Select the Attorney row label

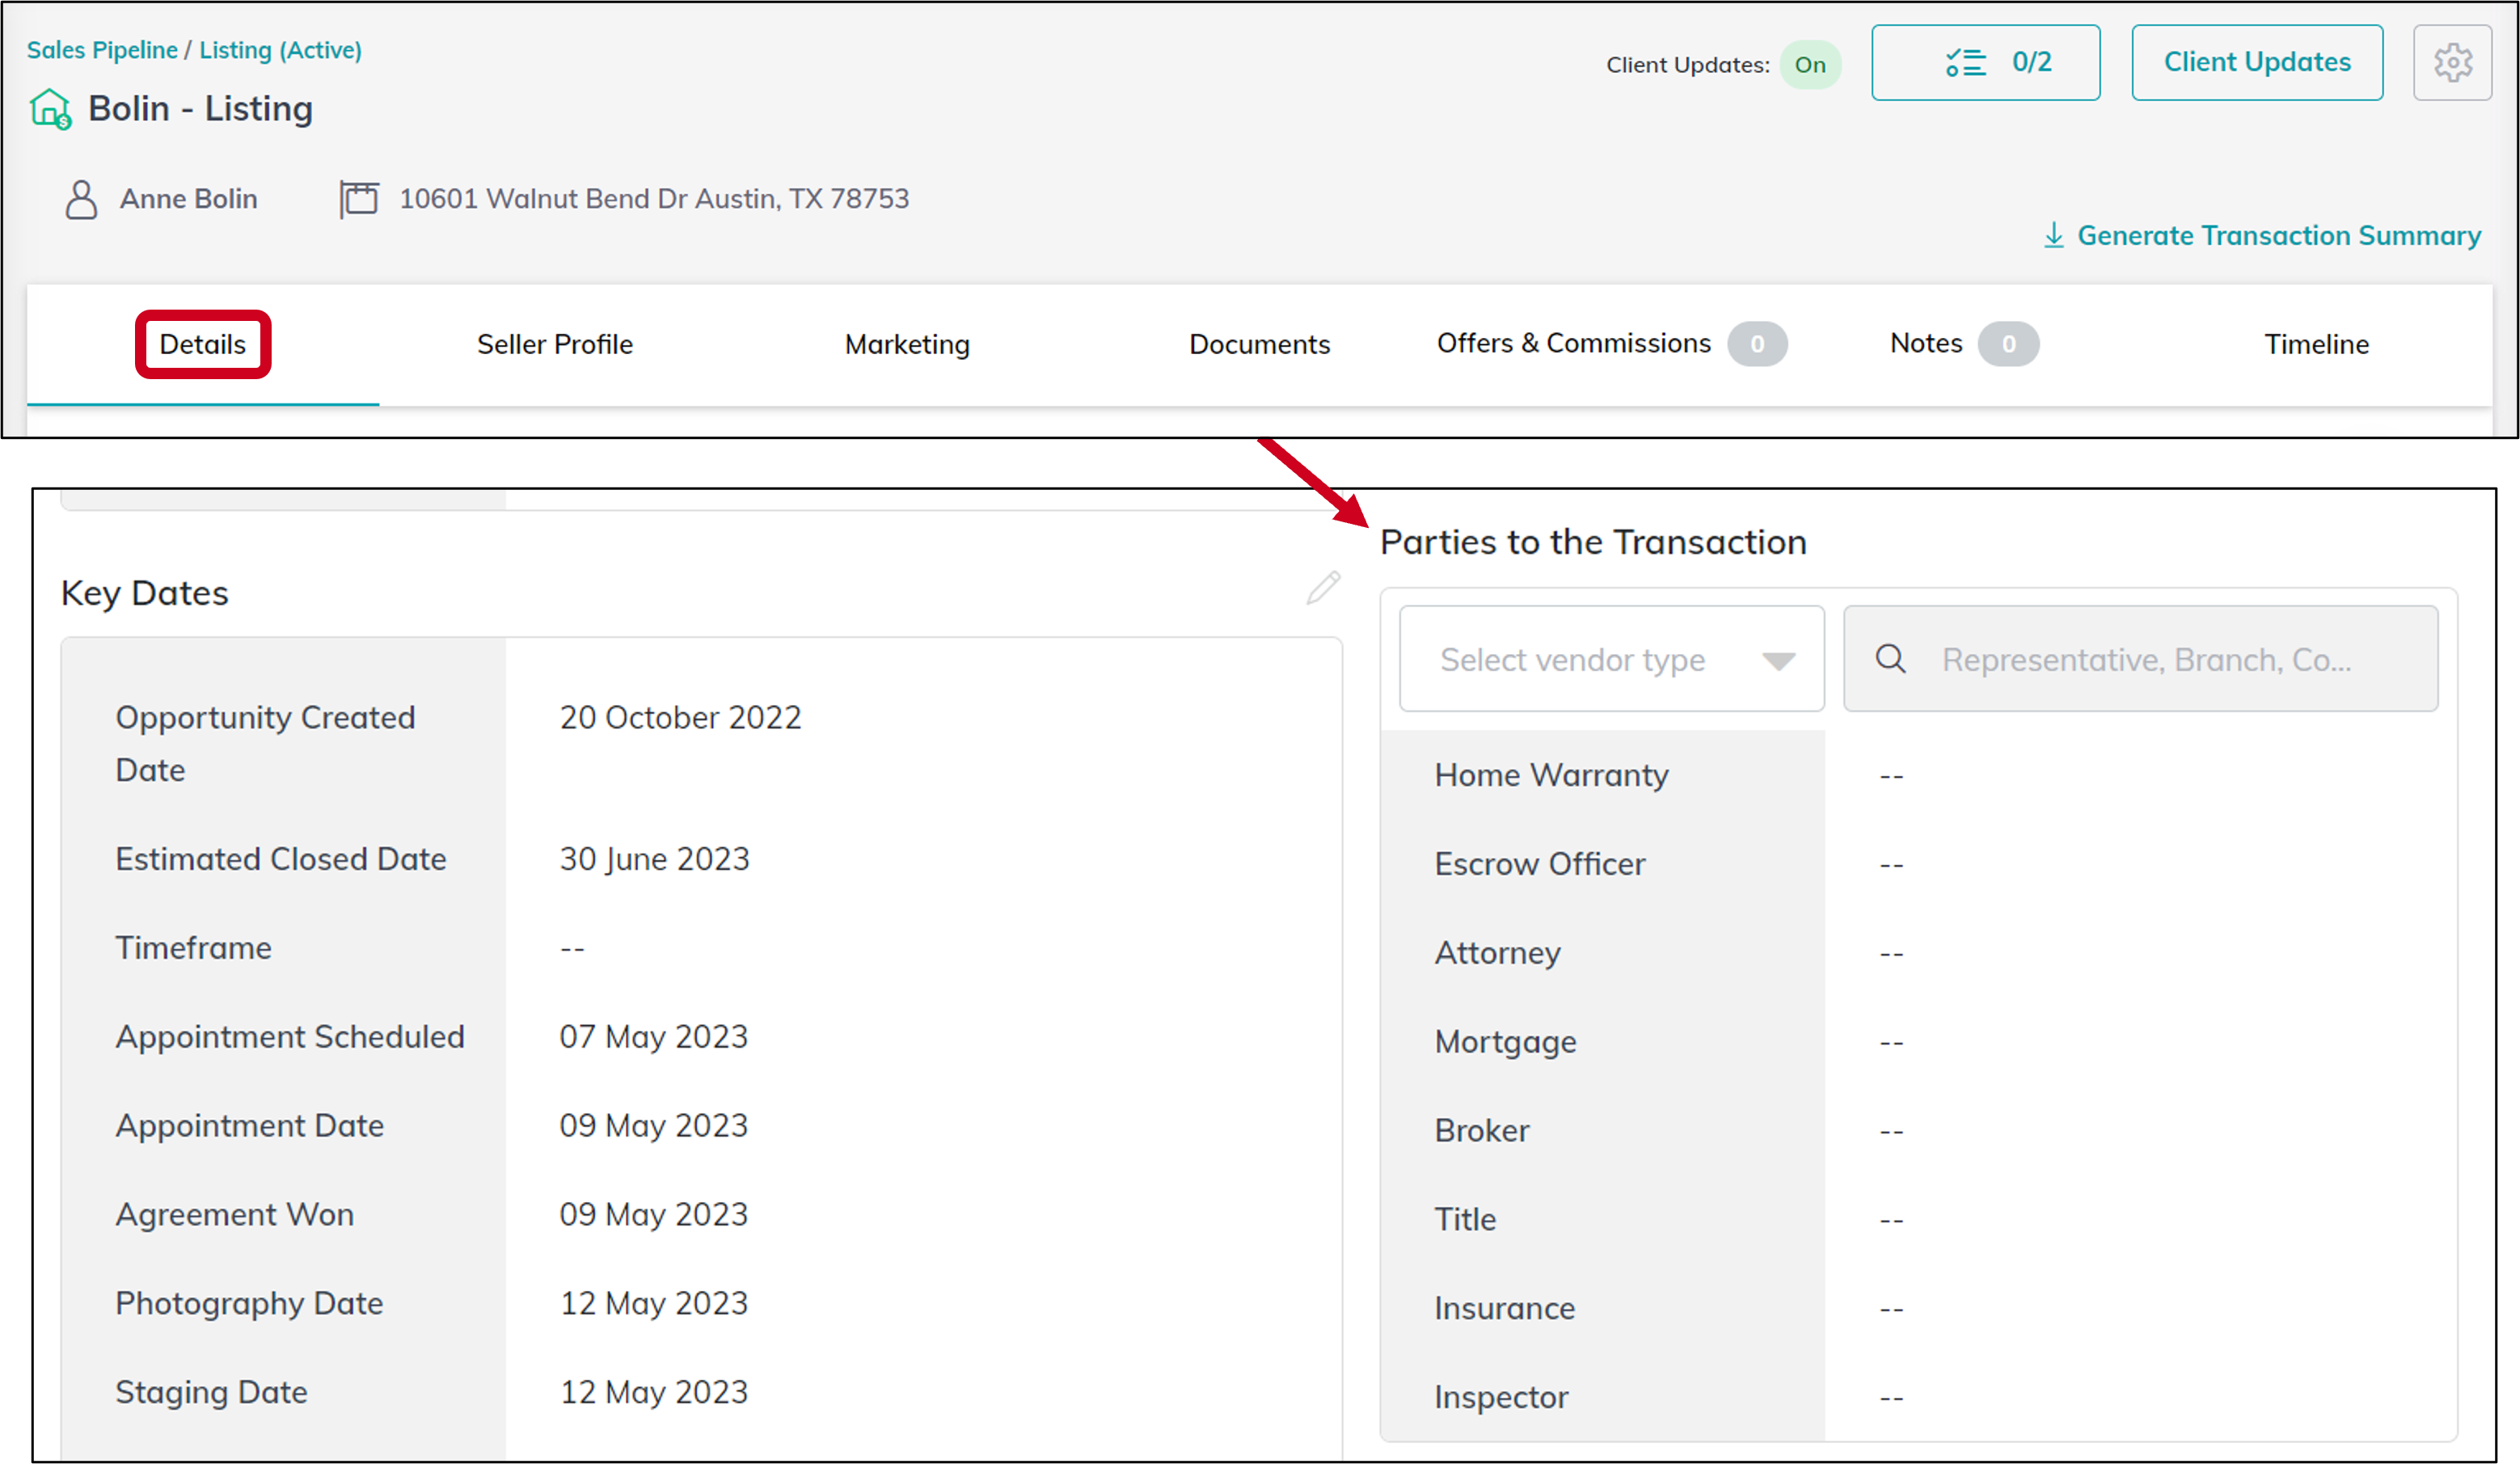[1497, 953]
